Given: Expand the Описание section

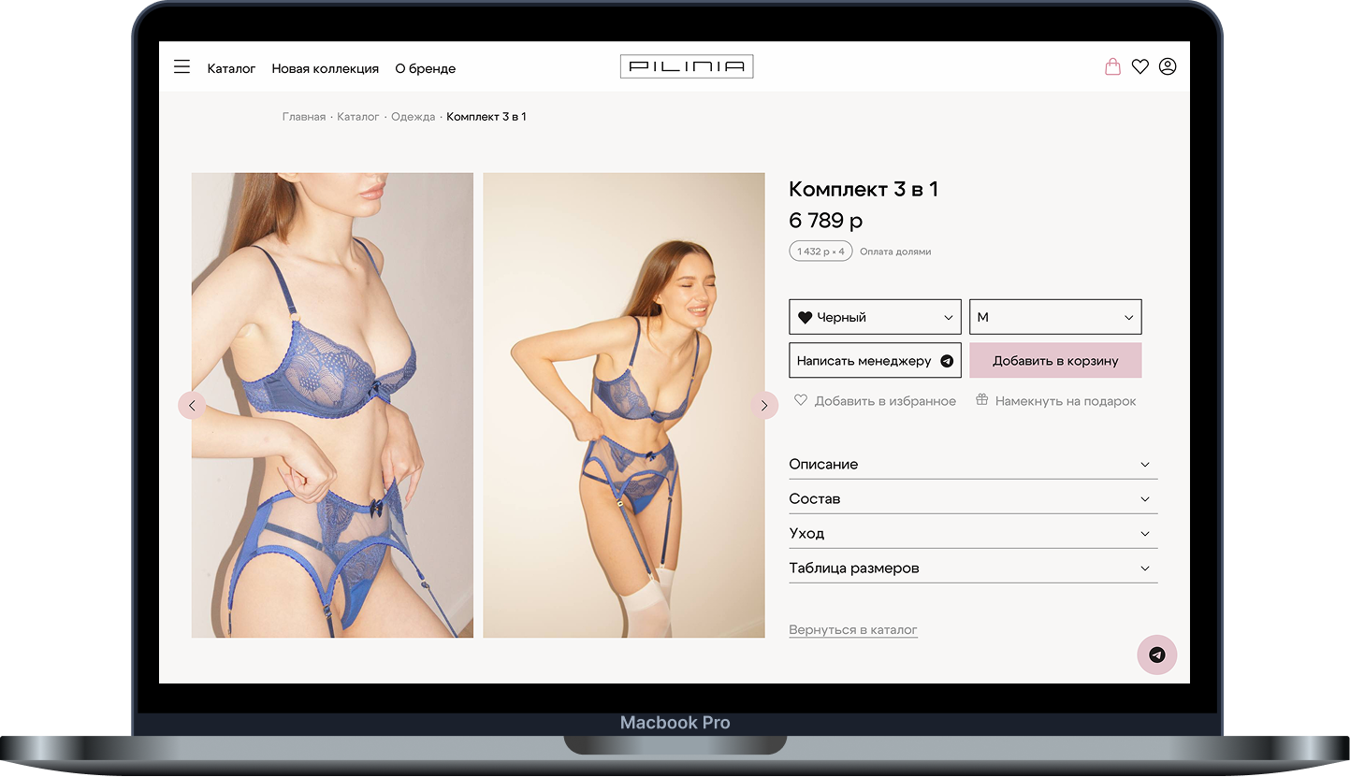Looking at the screenshot, I should [x=973, y=464].
